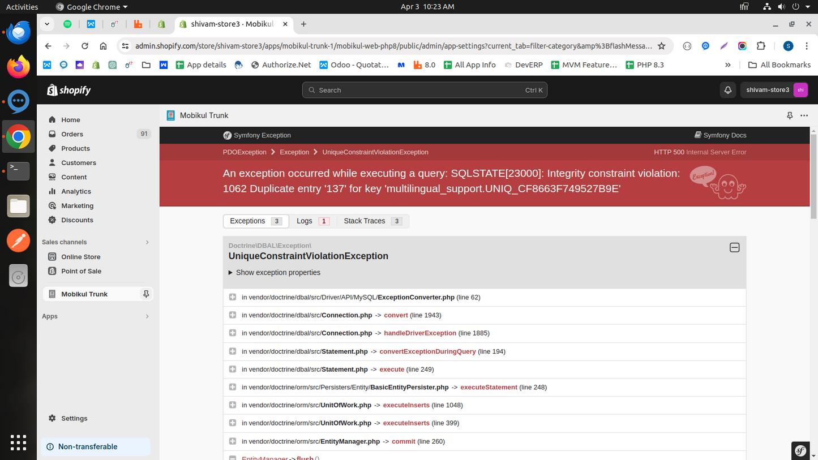Viewport: 818px width, 460px height.
Task: Open the Symfony Docs link
Action: coord(720,135)
